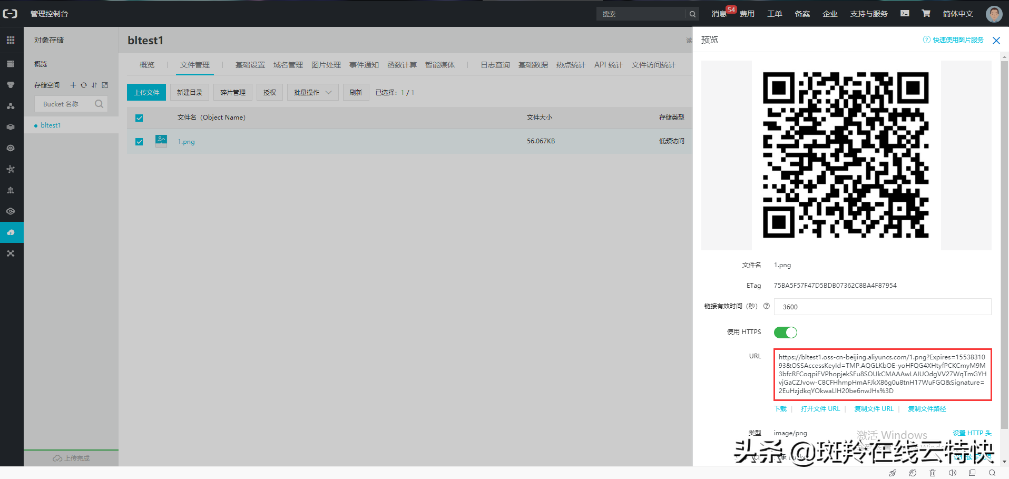This screenshot has height=479, width=1009.
Task: Open the 事件通知 tab
Action: [364, 65]
